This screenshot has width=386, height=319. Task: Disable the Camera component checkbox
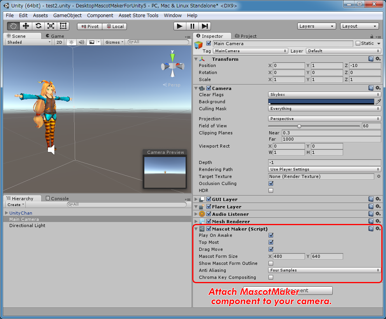tap(209, 88)
